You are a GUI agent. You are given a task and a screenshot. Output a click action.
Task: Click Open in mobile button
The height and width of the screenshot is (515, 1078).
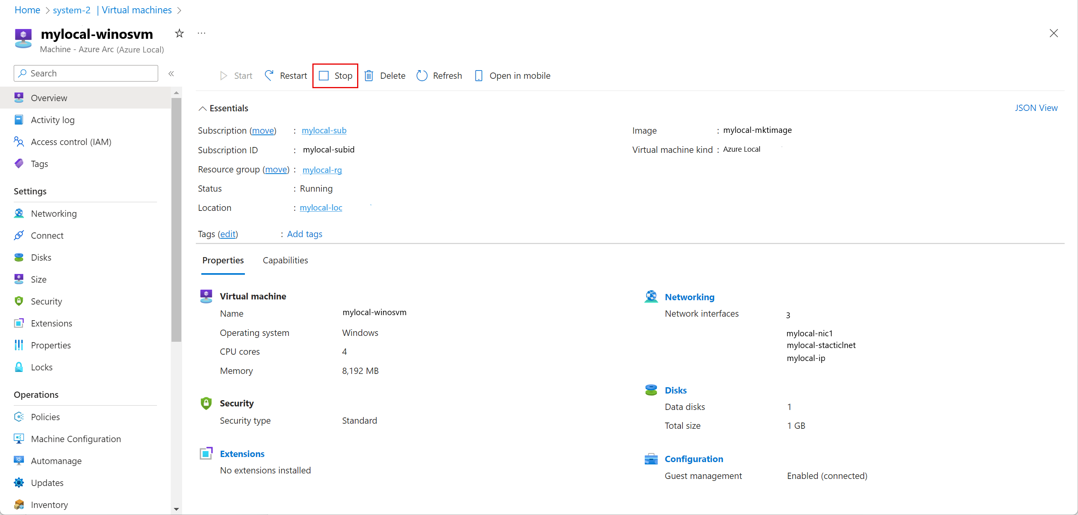513,76
